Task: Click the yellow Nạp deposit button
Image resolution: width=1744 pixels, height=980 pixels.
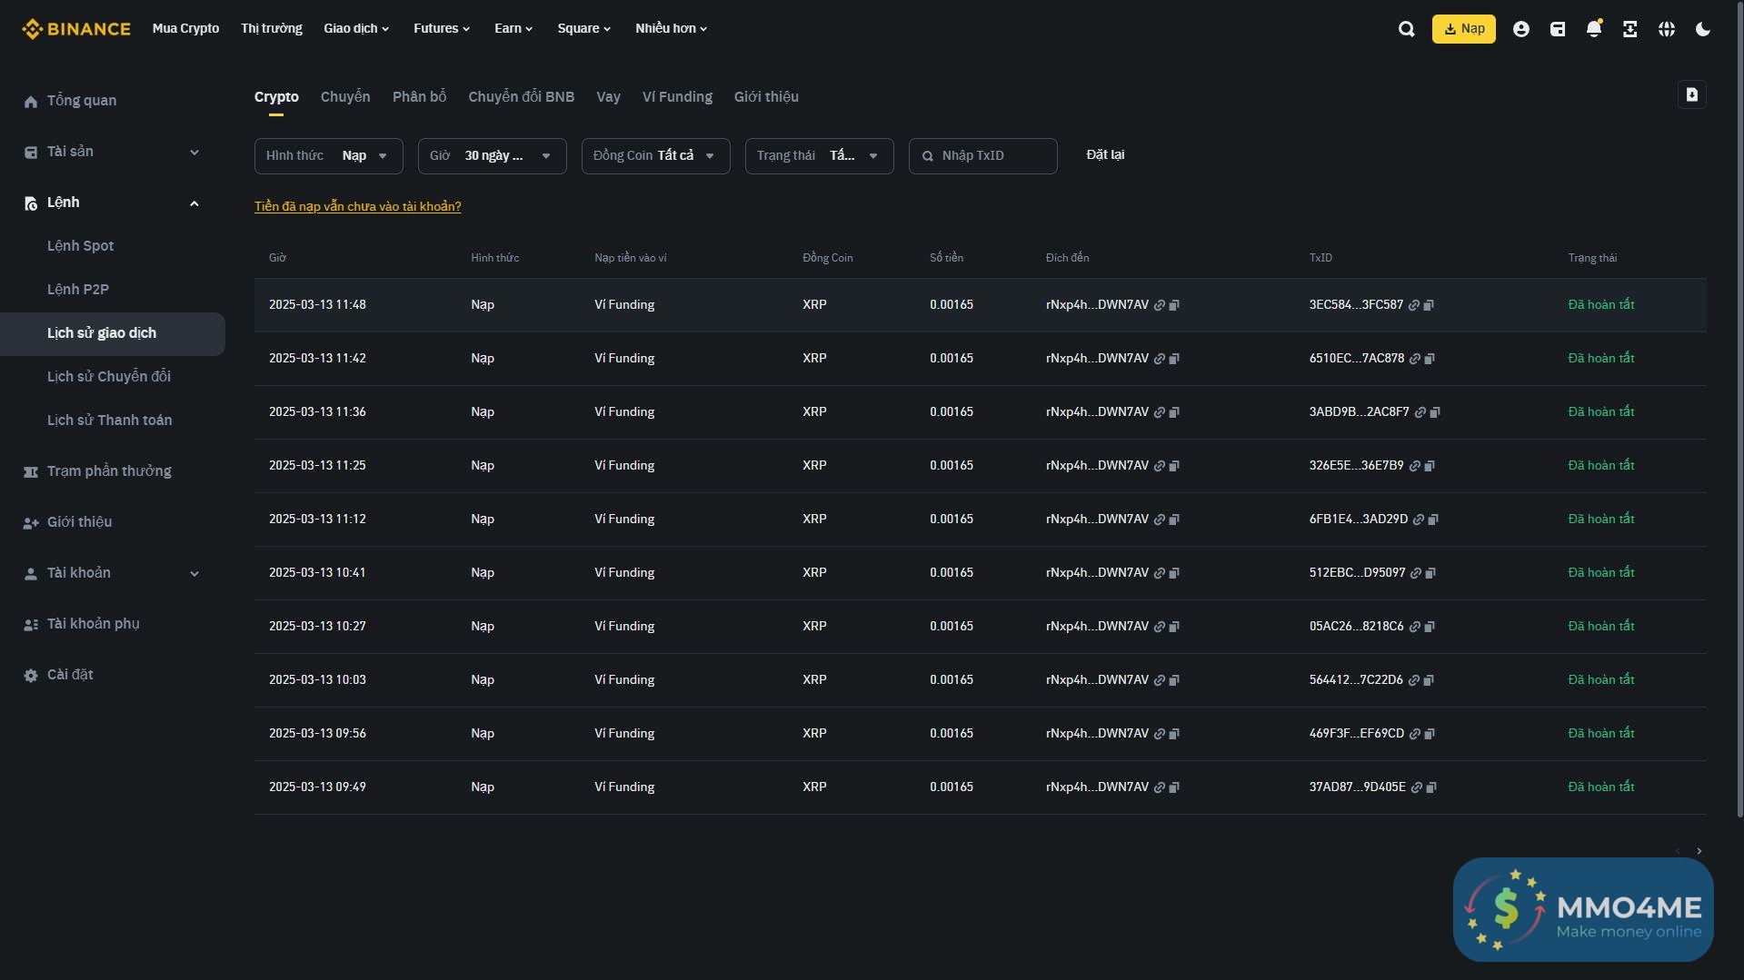Action: 1463,29
